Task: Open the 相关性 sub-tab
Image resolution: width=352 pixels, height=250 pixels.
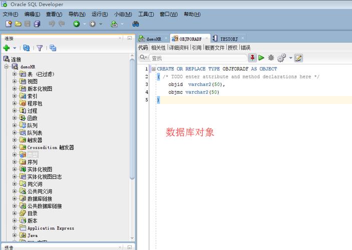Action: click(x=158, y=47)
